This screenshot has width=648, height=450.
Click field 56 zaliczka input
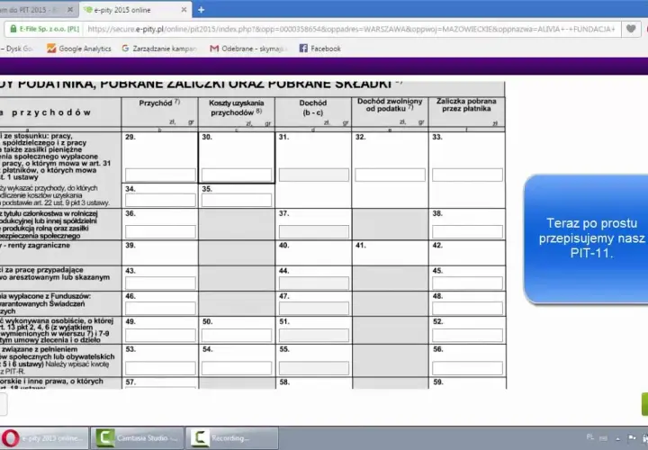tap(467, 368)
